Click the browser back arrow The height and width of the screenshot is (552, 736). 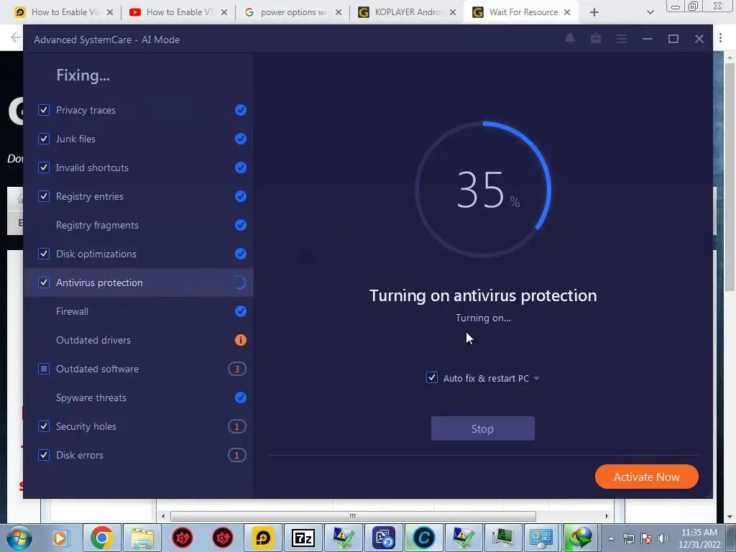16,37
